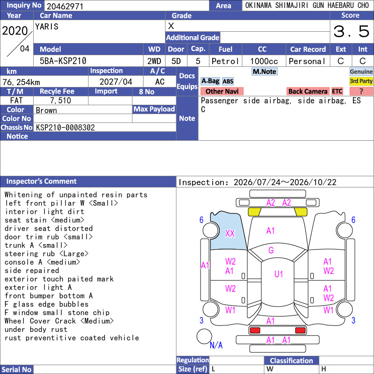Click the A.Bag equipment badge

pyautogui.click(x=210, y=81)
